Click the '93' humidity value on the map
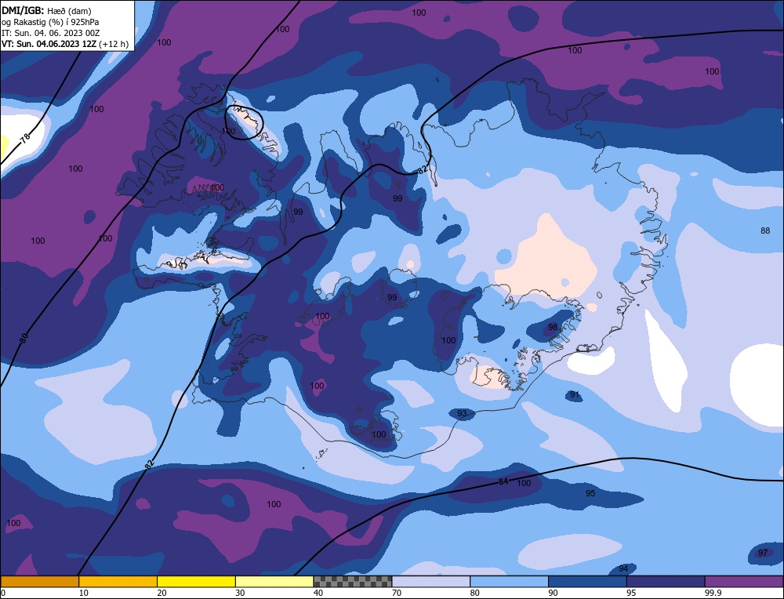 coord(462,413)
